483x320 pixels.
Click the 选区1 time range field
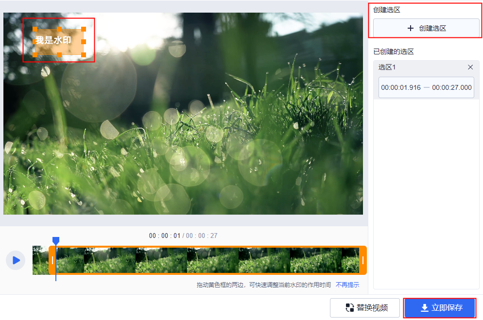426,87
